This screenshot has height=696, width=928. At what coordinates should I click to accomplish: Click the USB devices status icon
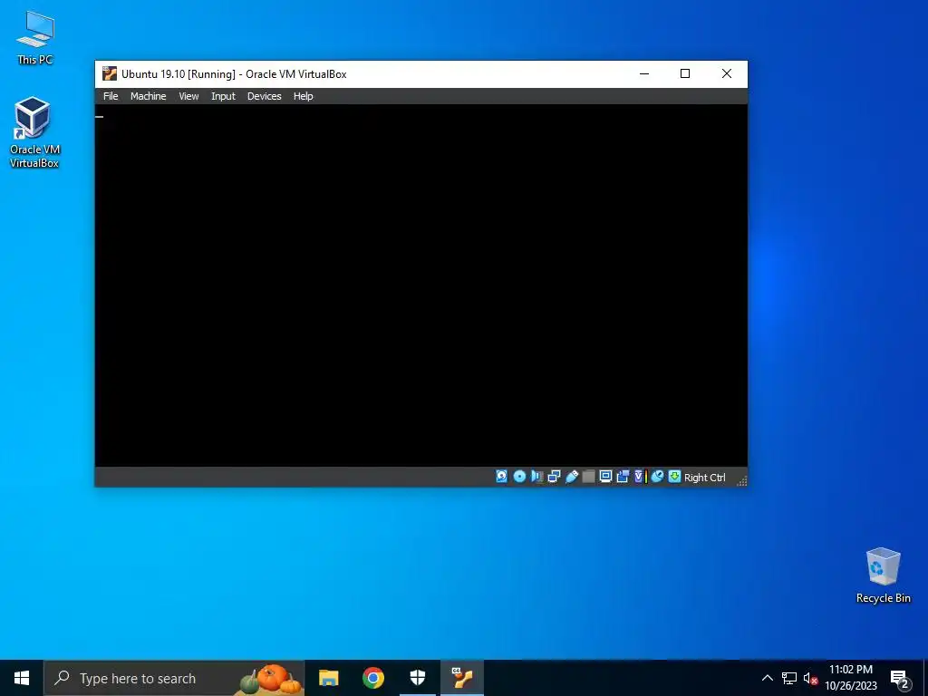coord(571,477)
